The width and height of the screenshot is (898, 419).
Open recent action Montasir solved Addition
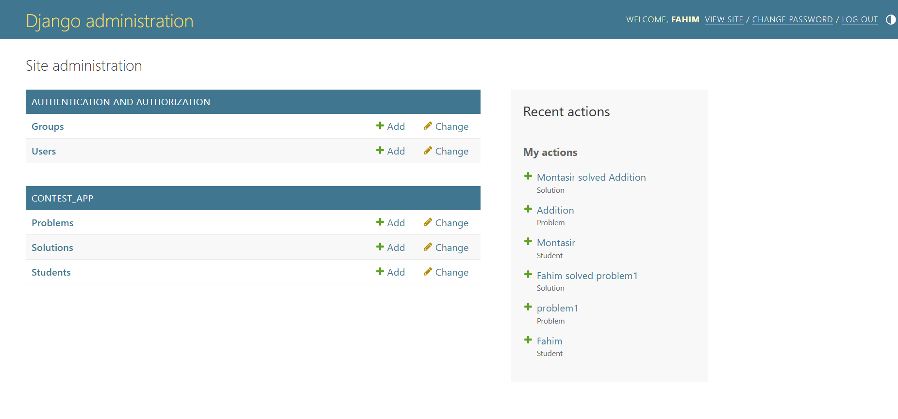click(591, 177)
